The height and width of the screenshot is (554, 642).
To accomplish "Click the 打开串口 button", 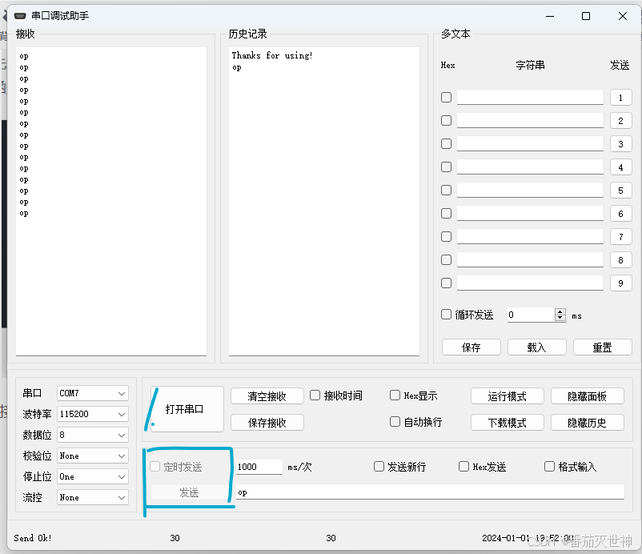I will [x=187, y=409].
